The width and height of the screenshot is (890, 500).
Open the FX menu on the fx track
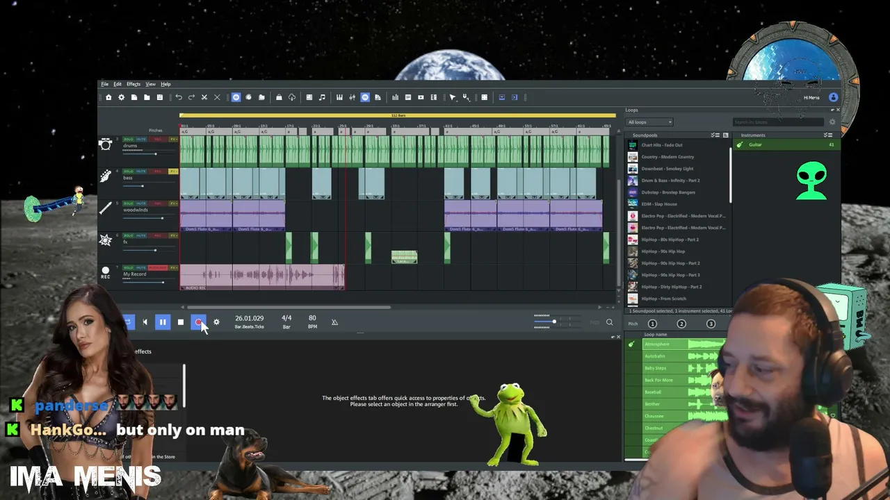[174, 235]
